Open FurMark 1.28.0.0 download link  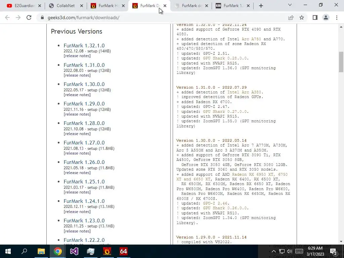point(84,123)
